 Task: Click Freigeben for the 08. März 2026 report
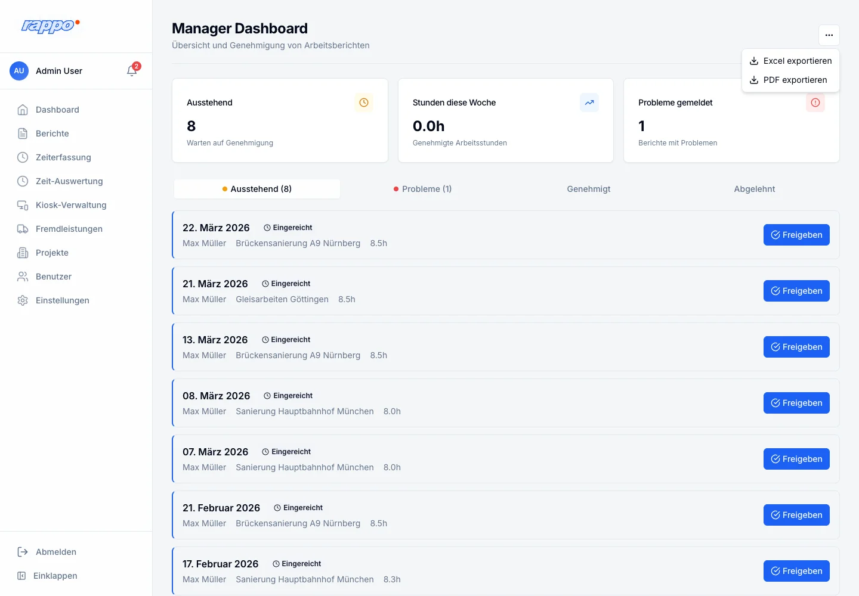click(796, 403)
